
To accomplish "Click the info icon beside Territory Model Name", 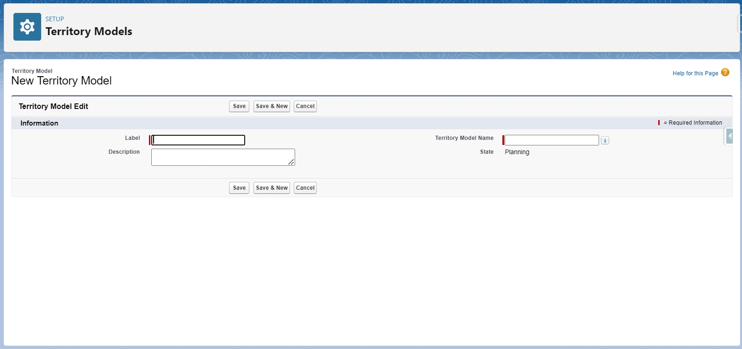I will tap(605, 140).
